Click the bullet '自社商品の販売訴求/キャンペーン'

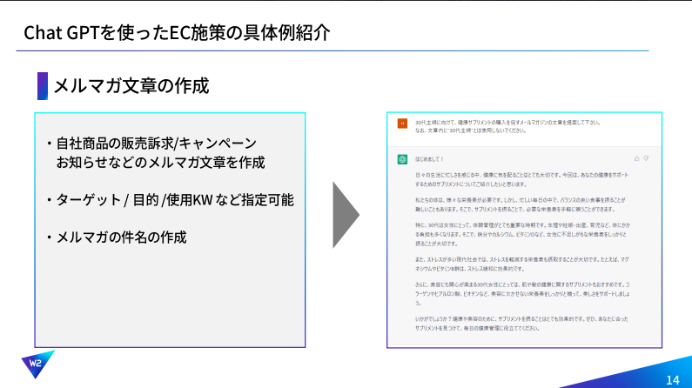(x=156, y=144)
